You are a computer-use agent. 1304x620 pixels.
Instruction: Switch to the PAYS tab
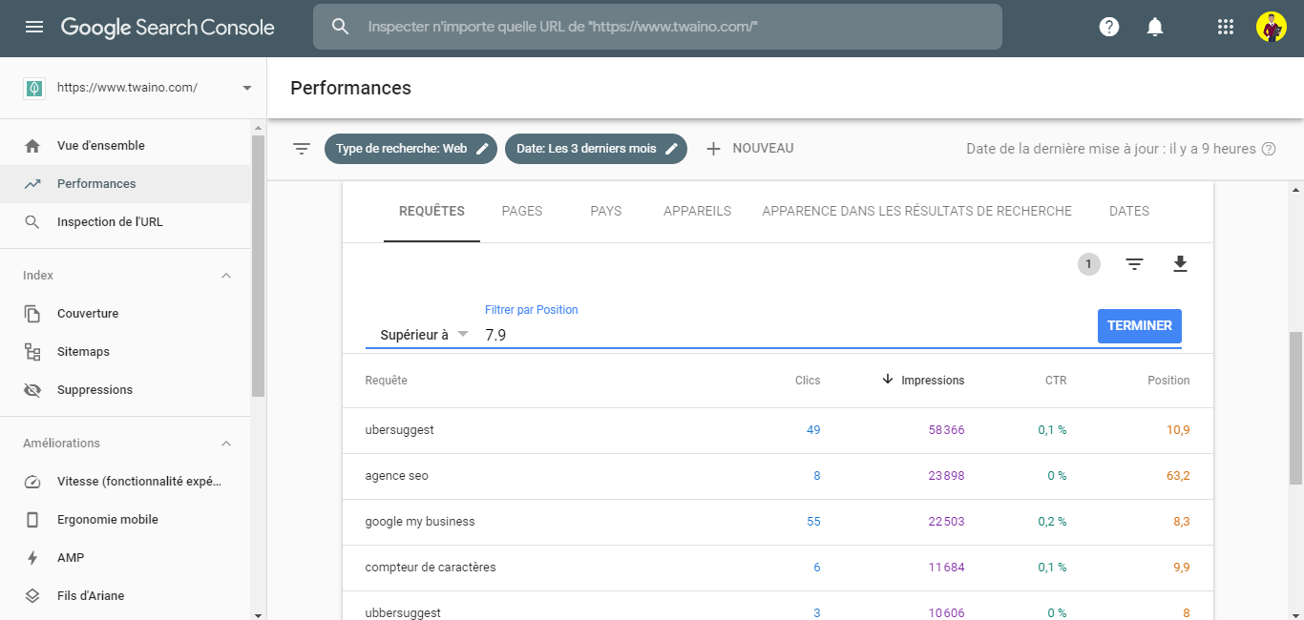pos(606,211)
